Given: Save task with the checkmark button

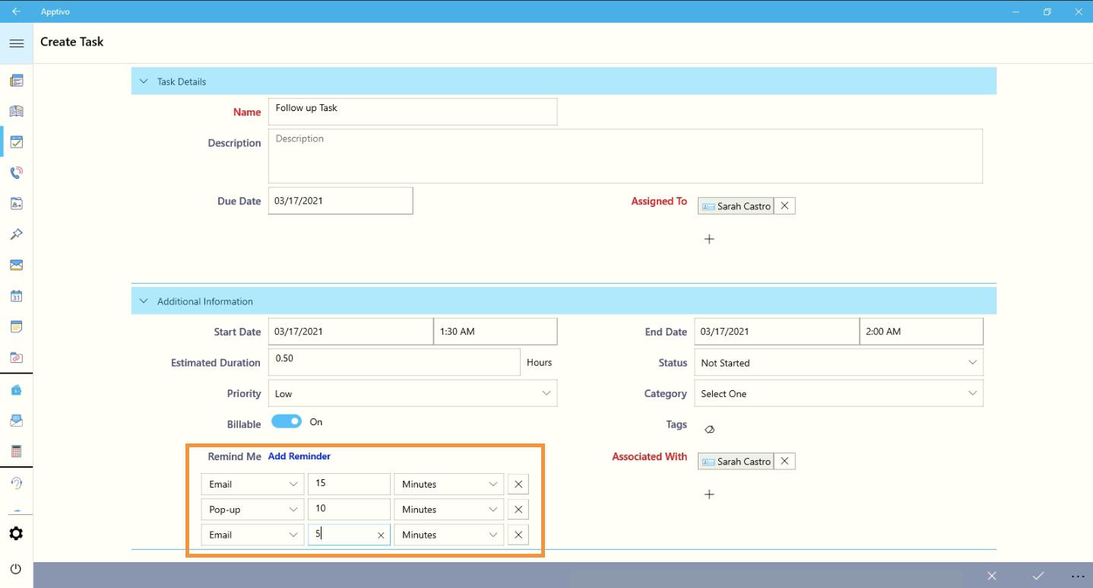Looking at the screenshot, I should click(1038, 576).
